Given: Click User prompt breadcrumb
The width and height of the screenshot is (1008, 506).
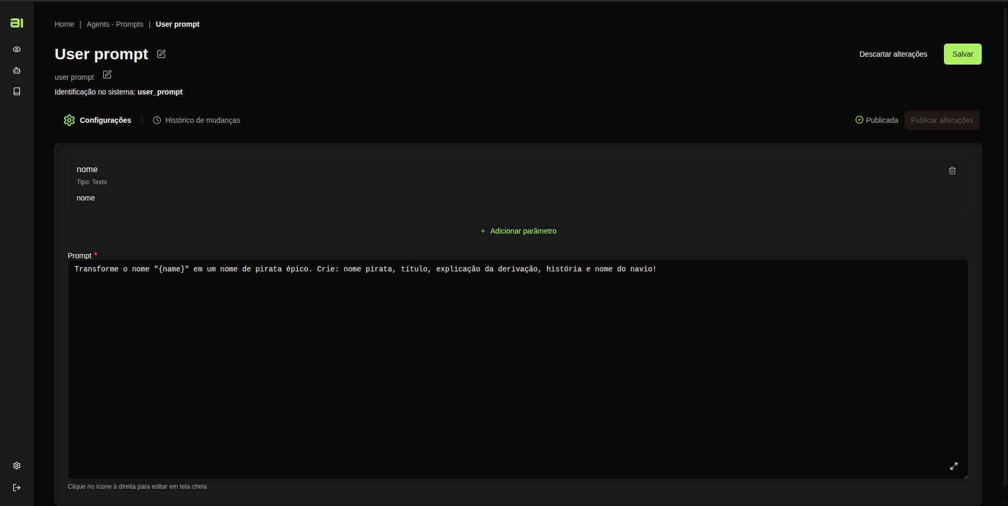Looking at the screenshot, I should pyautogui.click(x=177, y=24).
